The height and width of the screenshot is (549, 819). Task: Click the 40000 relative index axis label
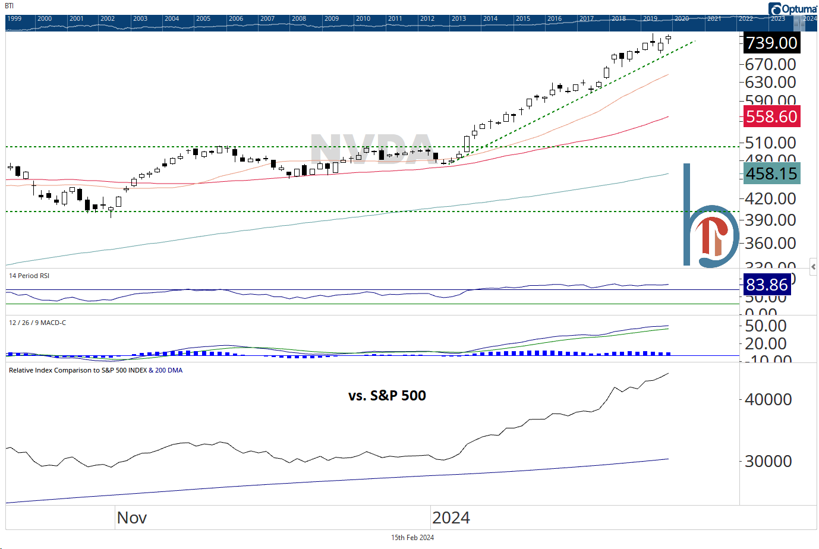tap(768, 399)
